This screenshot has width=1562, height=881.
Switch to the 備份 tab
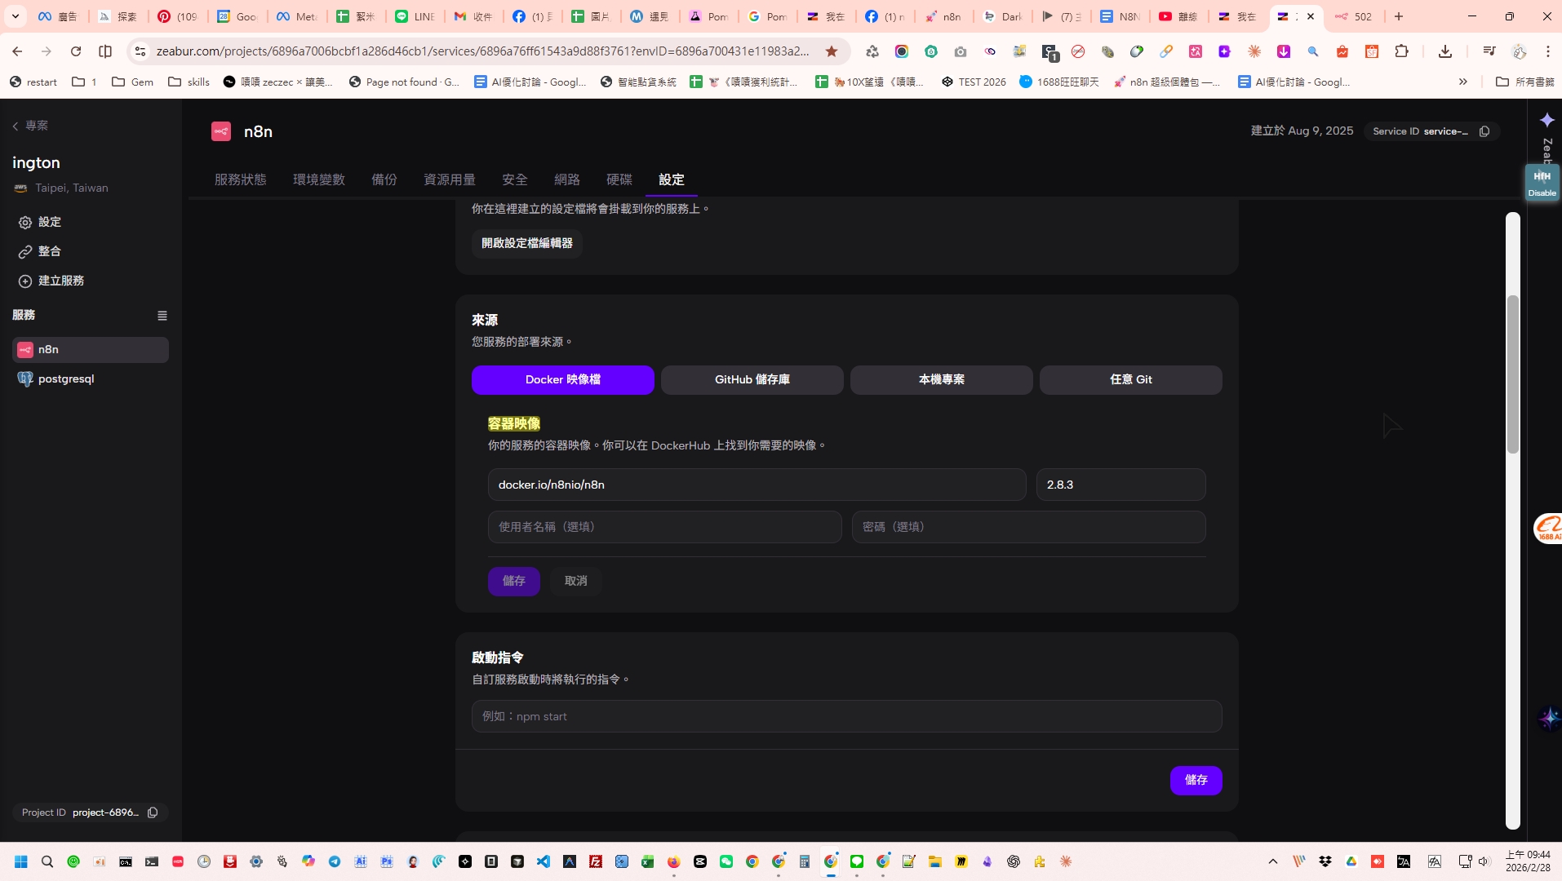click(x=384, y=179)
